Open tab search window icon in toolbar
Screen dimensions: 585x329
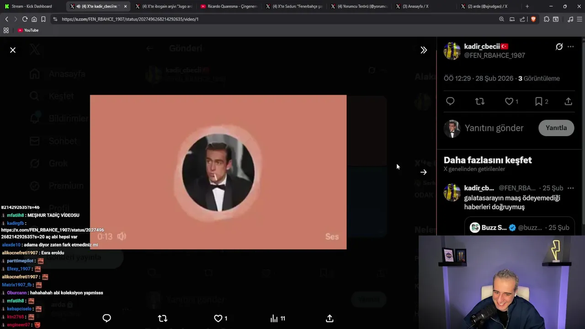556,19
